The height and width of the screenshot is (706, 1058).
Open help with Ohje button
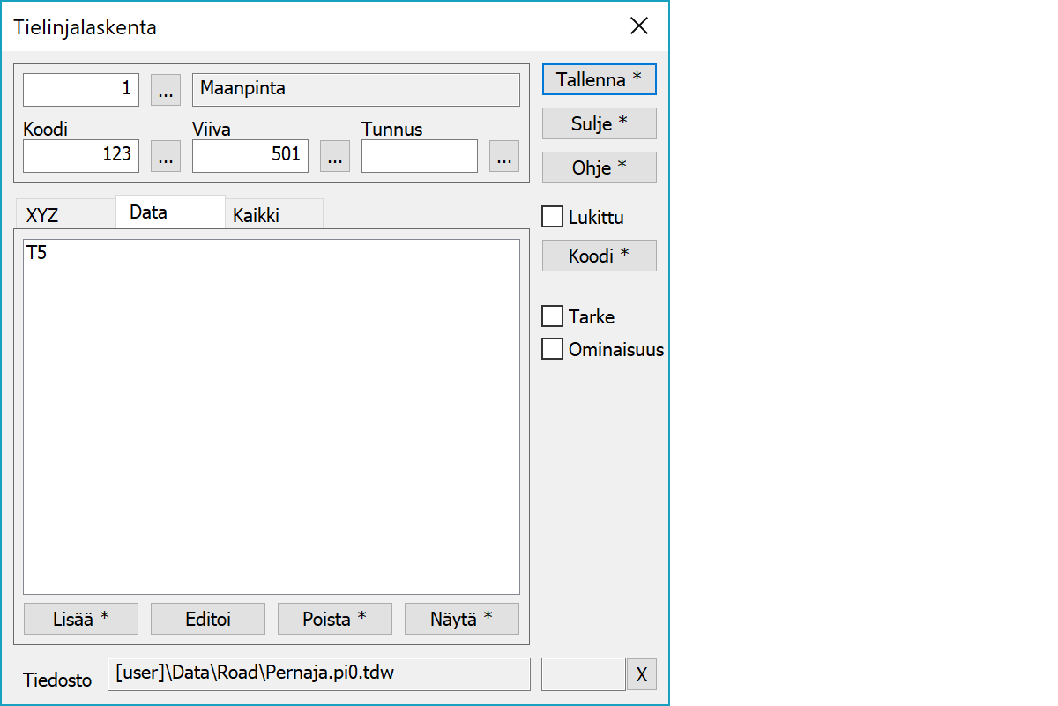pos(599,167)
